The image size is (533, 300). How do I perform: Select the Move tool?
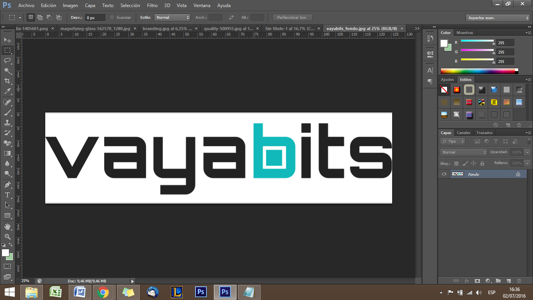pyautogui.click(x=7, y=40)
